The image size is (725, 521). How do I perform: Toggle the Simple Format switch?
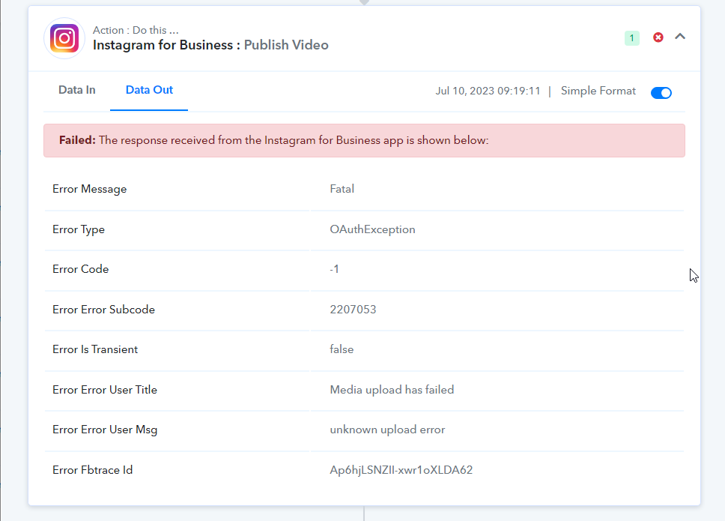pyautogui.click(x=661, y=92)
